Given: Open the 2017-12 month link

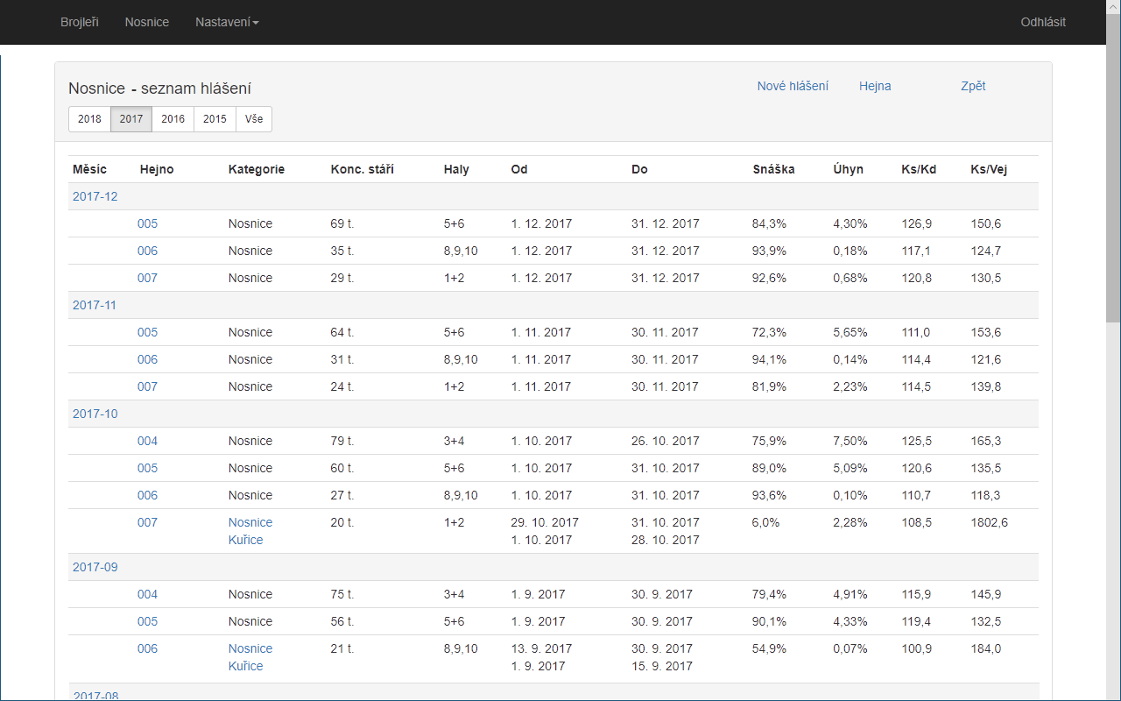Looking at the screenshot, I should pyautogui.click(x=95, y=196).
